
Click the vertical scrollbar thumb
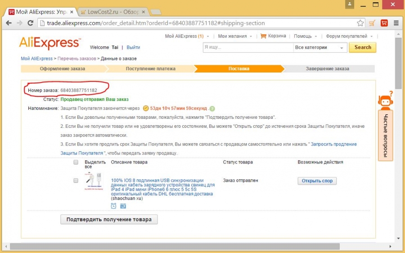pos(398,63)
